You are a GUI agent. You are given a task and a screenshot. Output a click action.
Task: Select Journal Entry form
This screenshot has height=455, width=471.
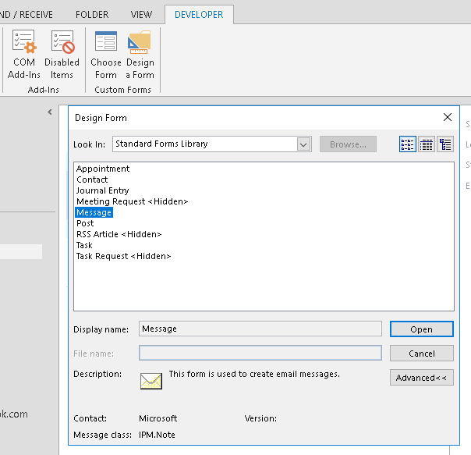[x=102, y=190]
